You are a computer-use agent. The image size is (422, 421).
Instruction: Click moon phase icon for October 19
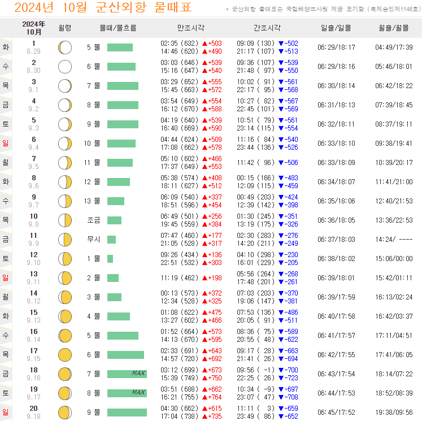65,393
